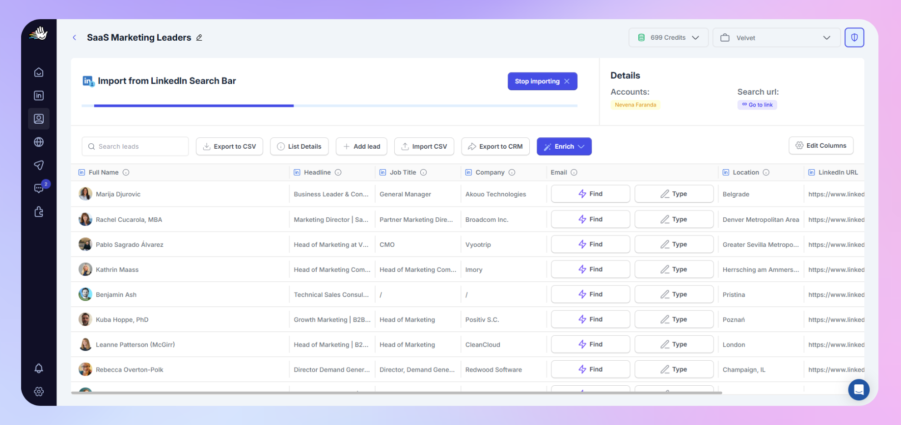
Task: Click Kuba Hoppe's profile avatar
Action: pos(85,319)
